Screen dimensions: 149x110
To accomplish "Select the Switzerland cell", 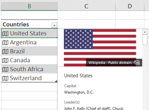I will tap(29, 78).
